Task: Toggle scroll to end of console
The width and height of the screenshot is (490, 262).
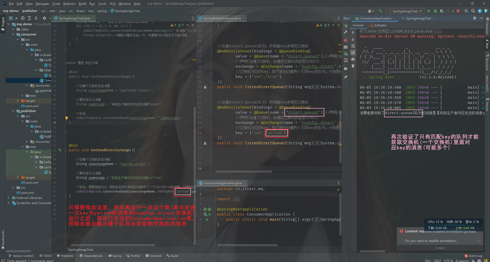Action: pos(353,53)
